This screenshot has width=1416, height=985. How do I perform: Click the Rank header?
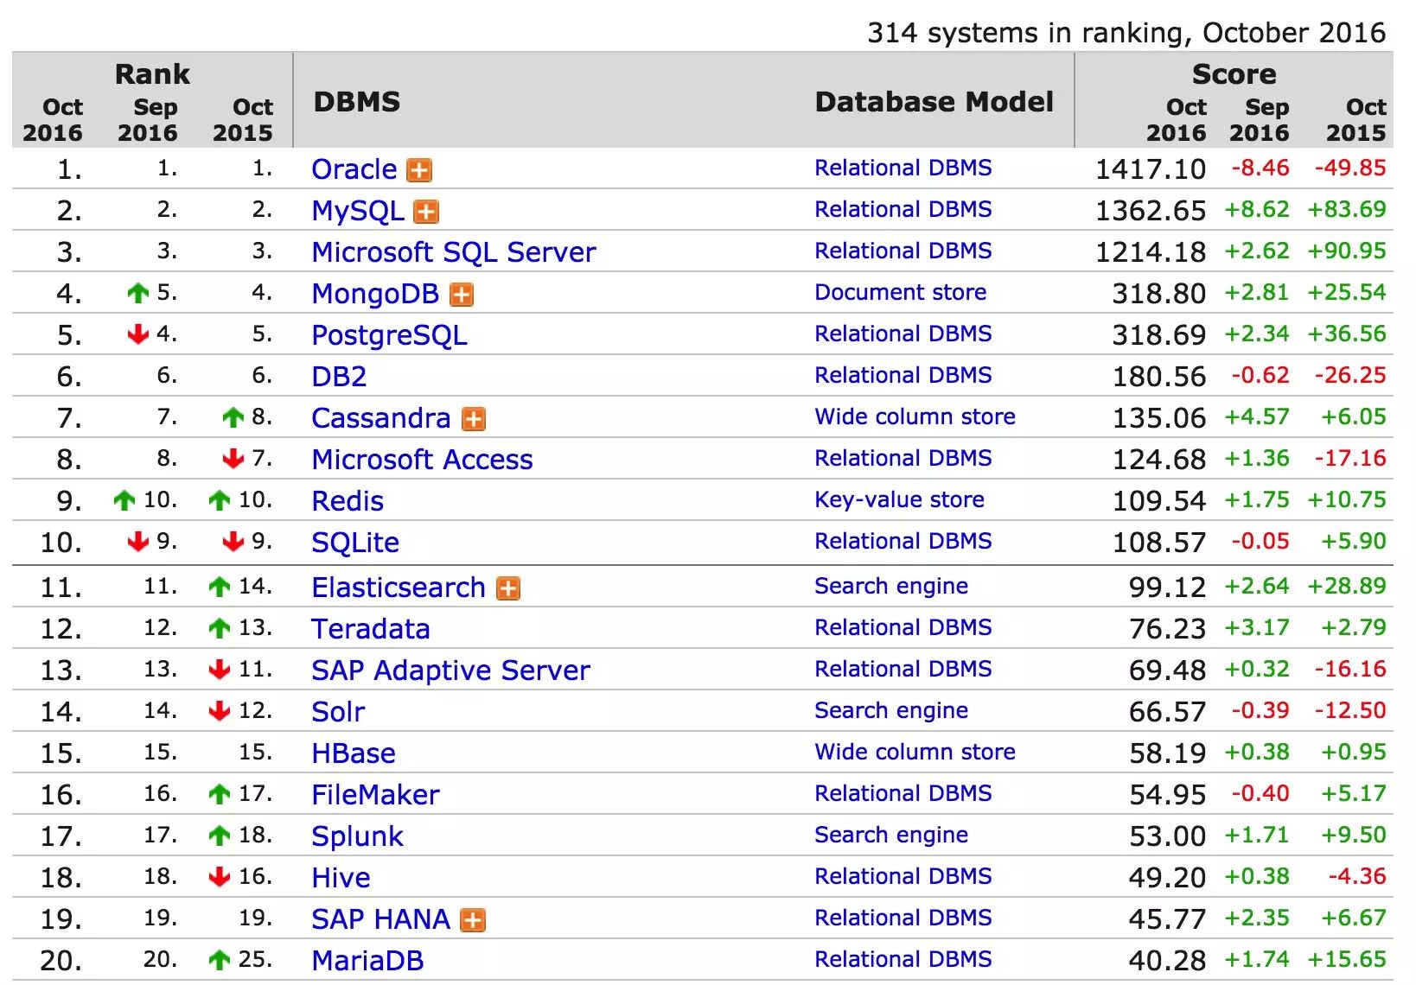(152, 74)
